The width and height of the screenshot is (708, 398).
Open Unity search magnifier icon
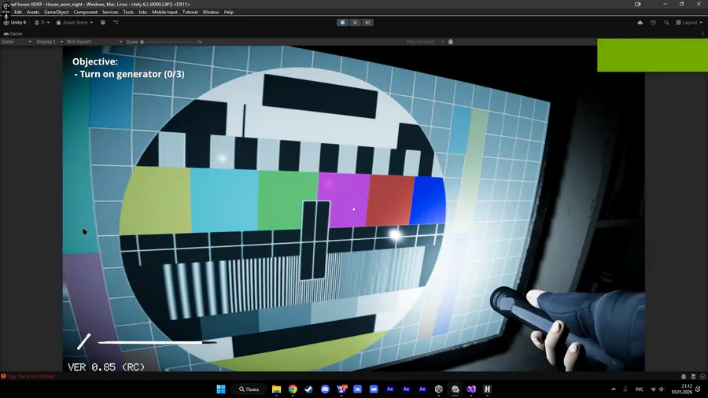(666, 23)
